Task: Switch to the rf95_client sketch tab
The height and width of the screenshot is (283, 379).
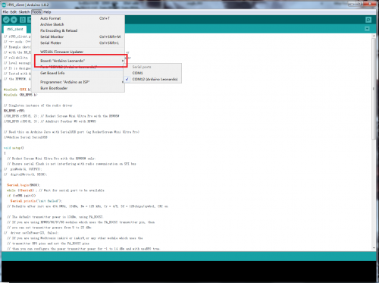Action: click(x=15, y=29)
